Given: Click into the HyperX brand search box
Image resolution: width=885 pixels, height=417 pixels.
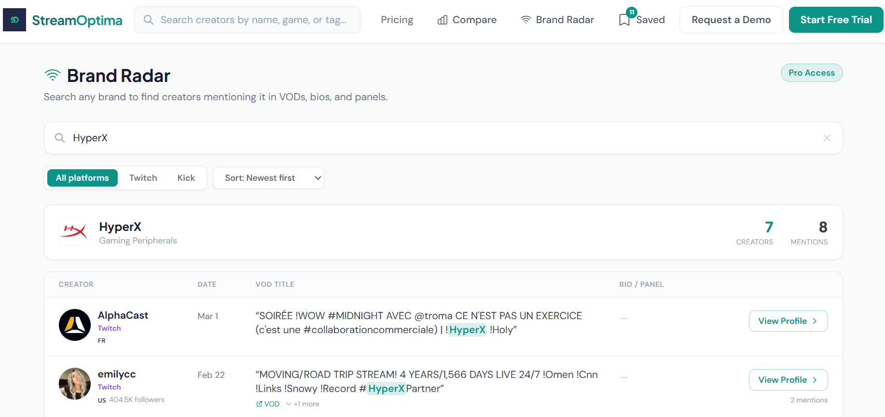Looking at the screenshot, I should point(443,138).
